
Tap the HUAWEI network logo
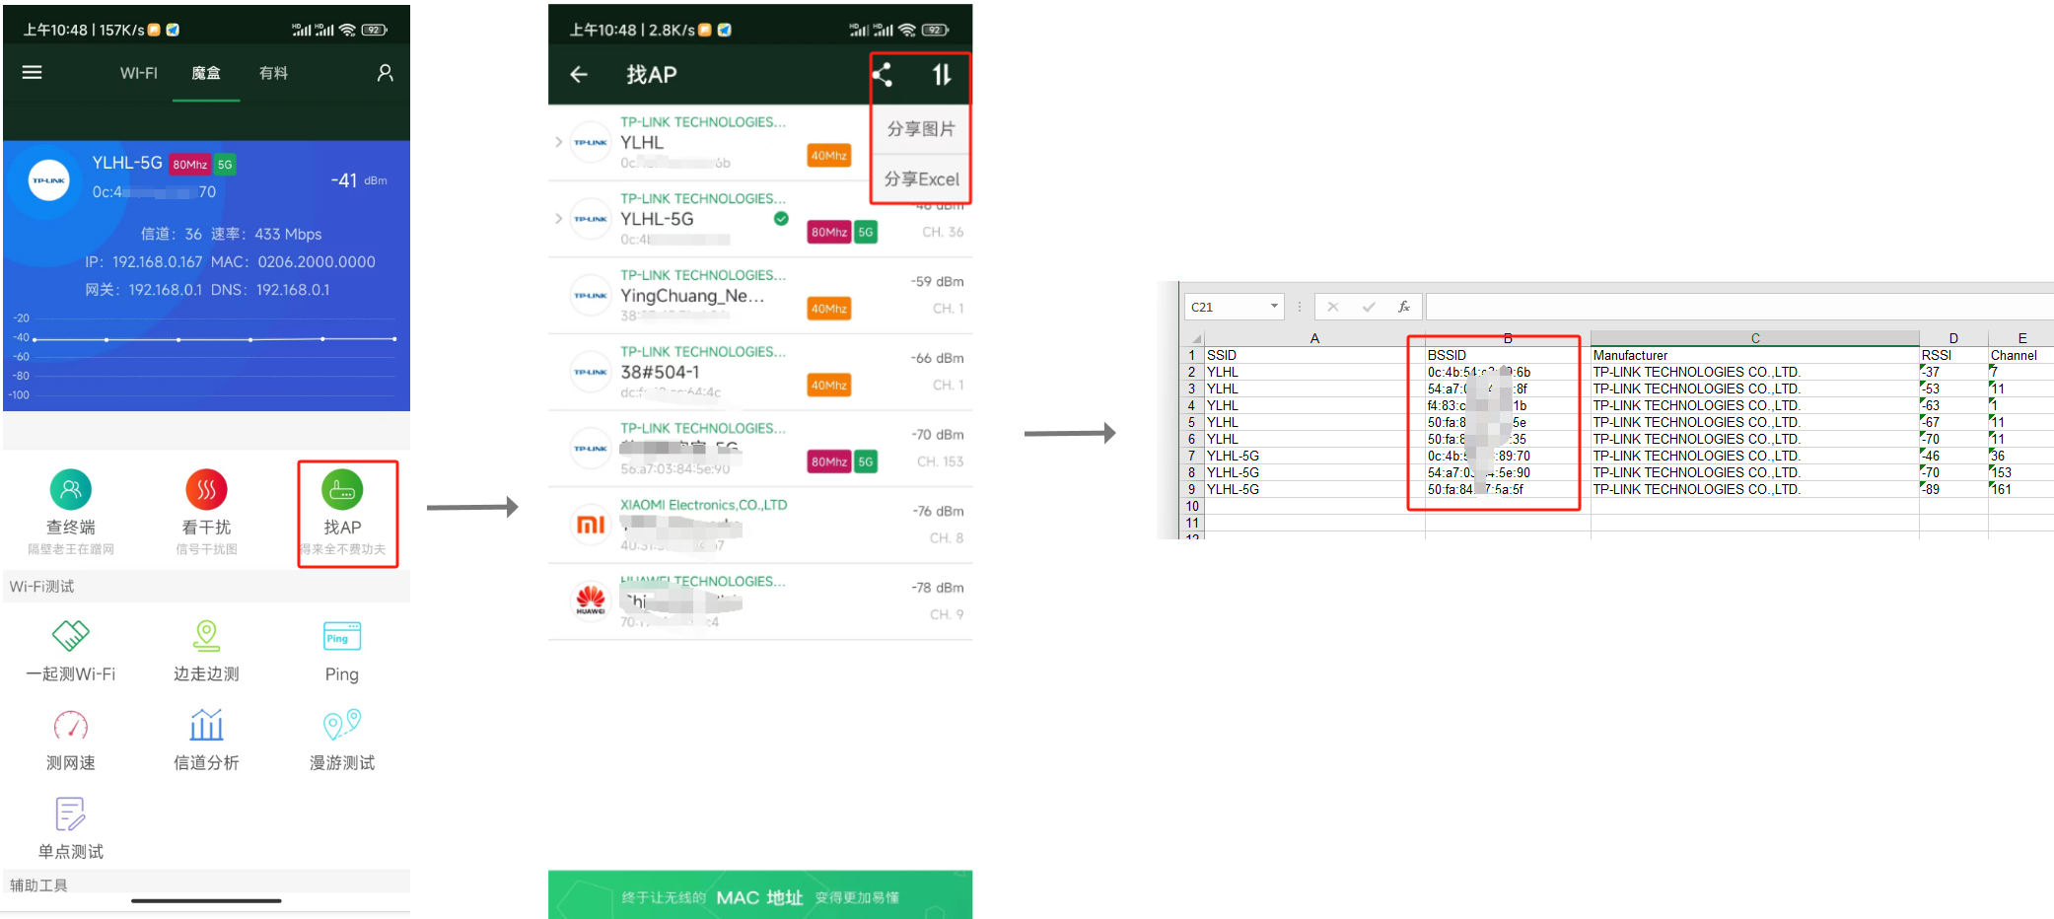(x=591, y=600)
